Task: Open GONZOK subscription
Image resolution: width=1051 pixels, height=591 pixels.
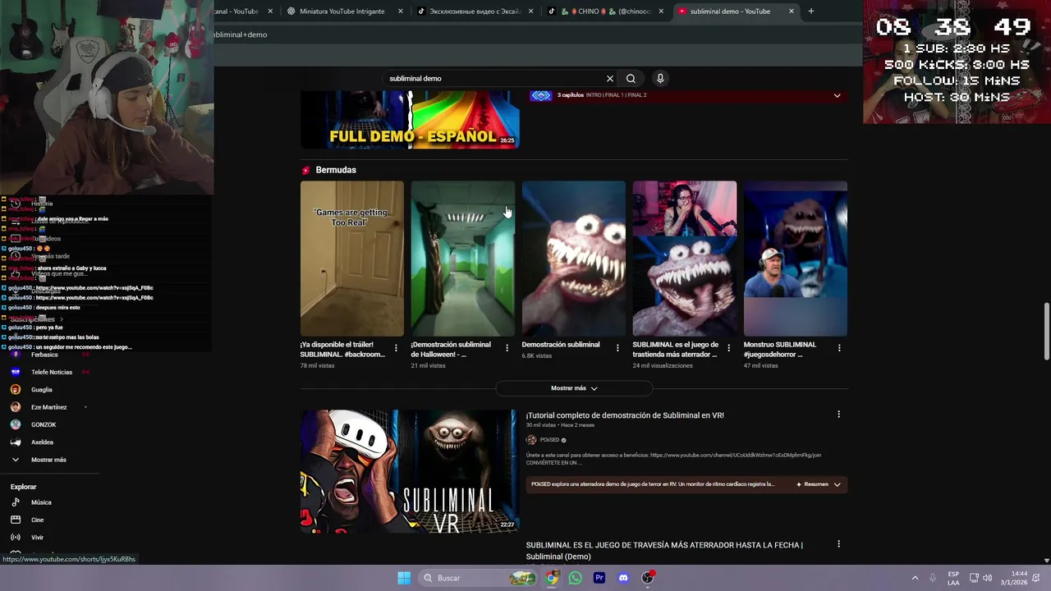Action: [44, 424]
